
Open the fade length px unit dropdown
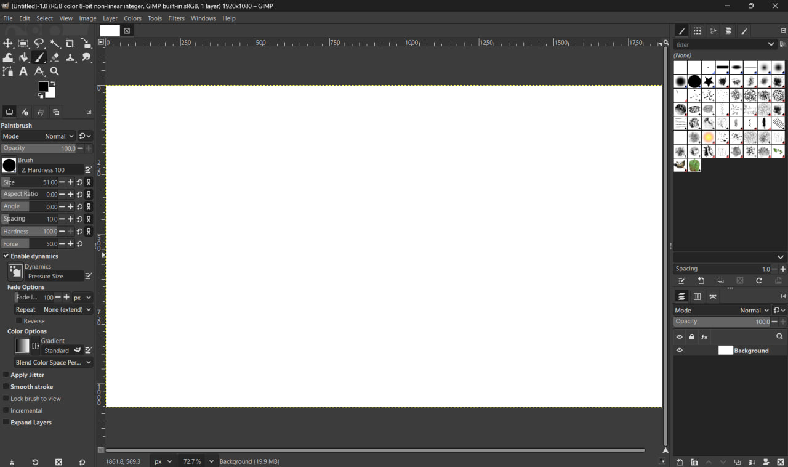point(82,298)
